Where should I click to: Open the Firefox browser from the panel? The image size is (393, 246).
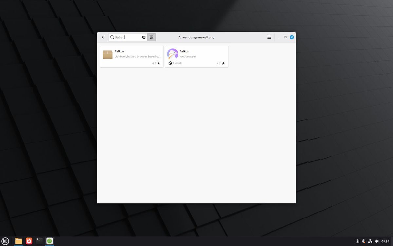(x=29, y=241)
